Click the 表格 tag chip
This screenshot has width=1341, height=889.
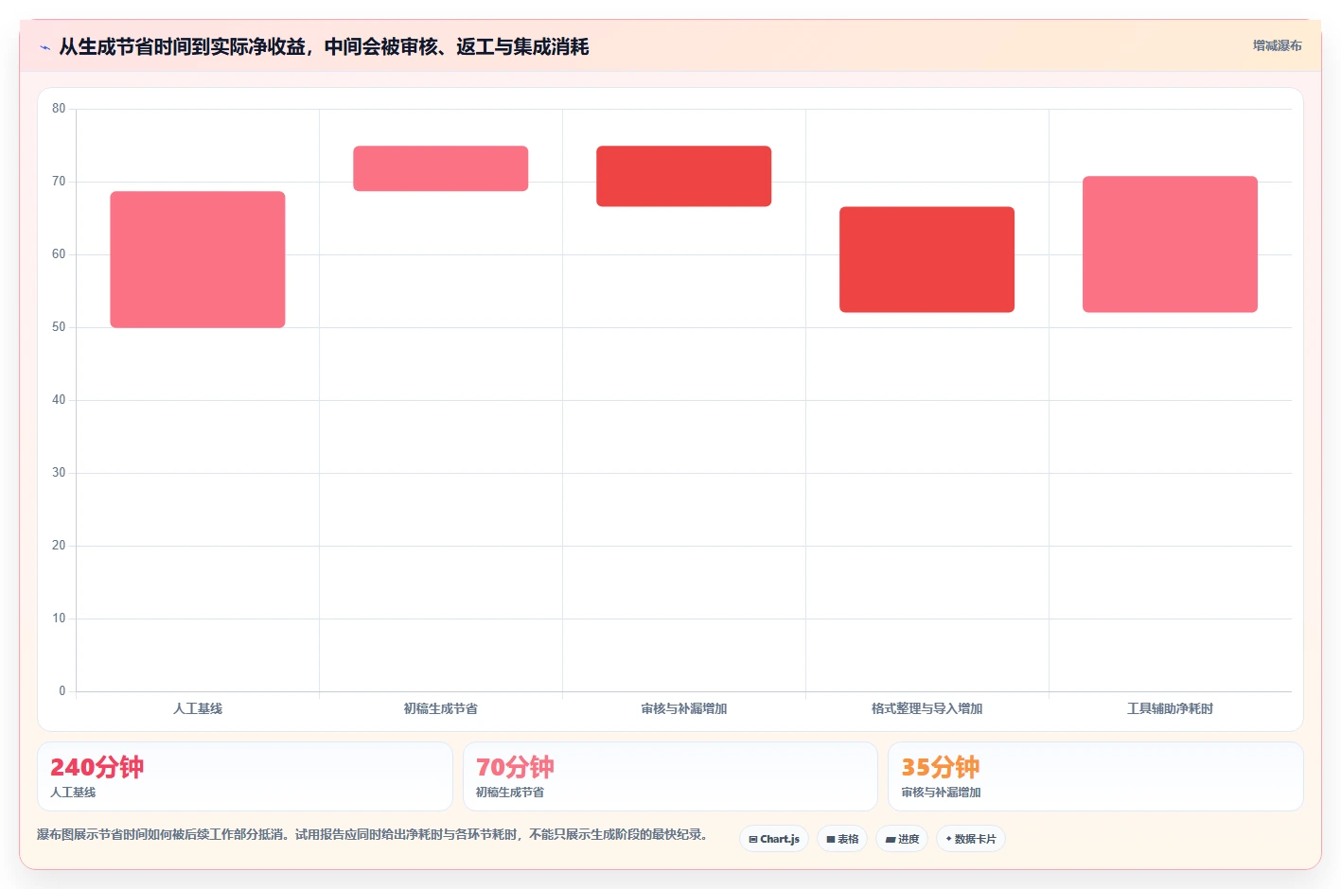(842, 839)
